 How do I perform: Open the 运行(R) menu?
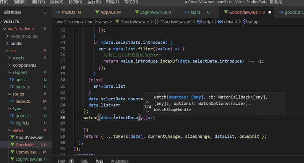pyautogui.click(x=94, y=2)
